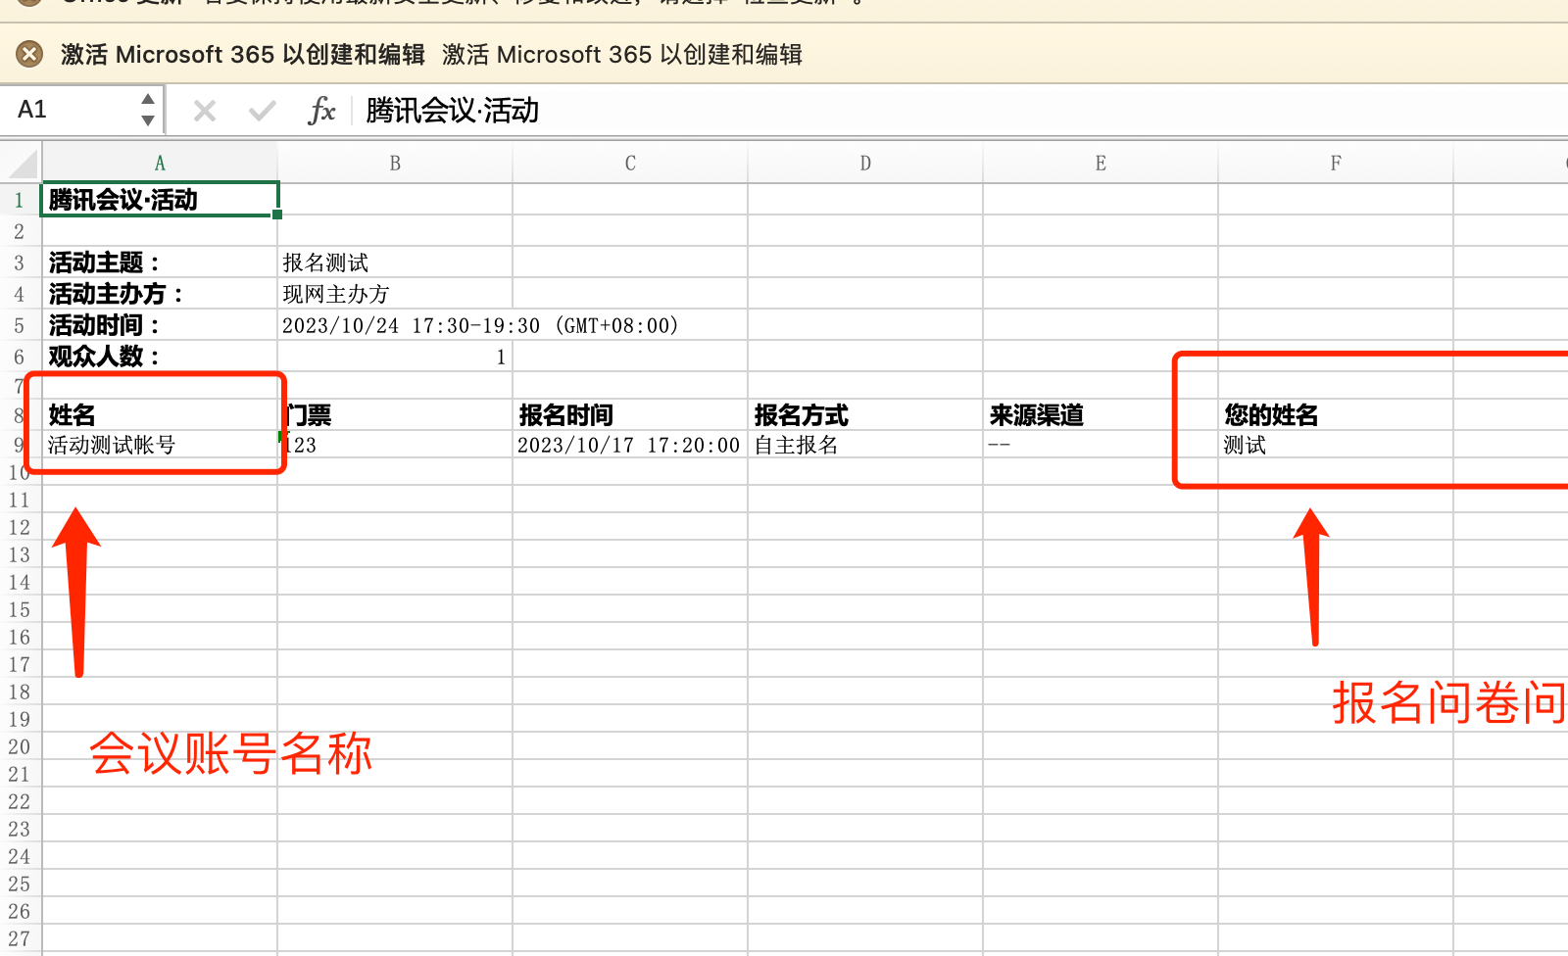
Task: Select row 20 header
Action: click(20, 746)
